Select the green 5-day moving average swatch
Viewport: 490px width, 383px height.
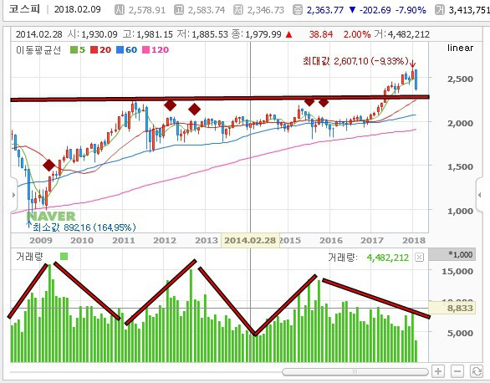click(x=74, y=50)
